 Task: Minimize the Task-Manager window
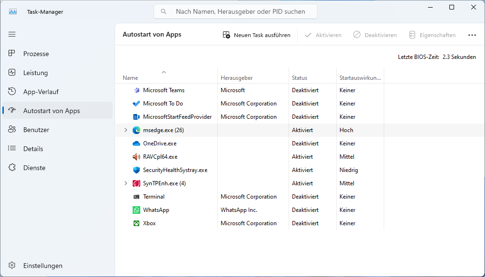430,7
